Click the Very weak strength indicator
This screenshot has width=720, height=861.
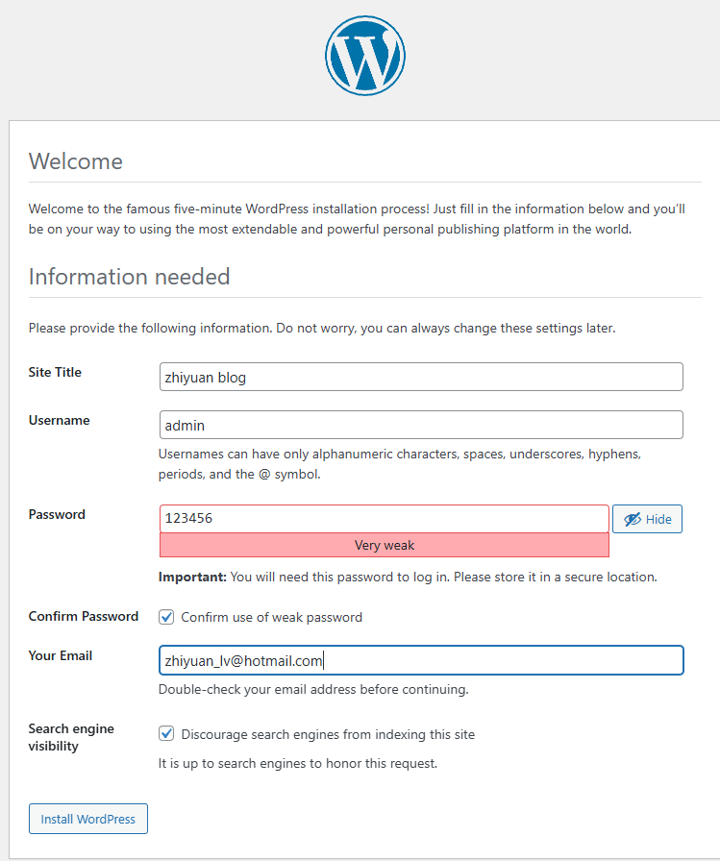tap(384, 545)
